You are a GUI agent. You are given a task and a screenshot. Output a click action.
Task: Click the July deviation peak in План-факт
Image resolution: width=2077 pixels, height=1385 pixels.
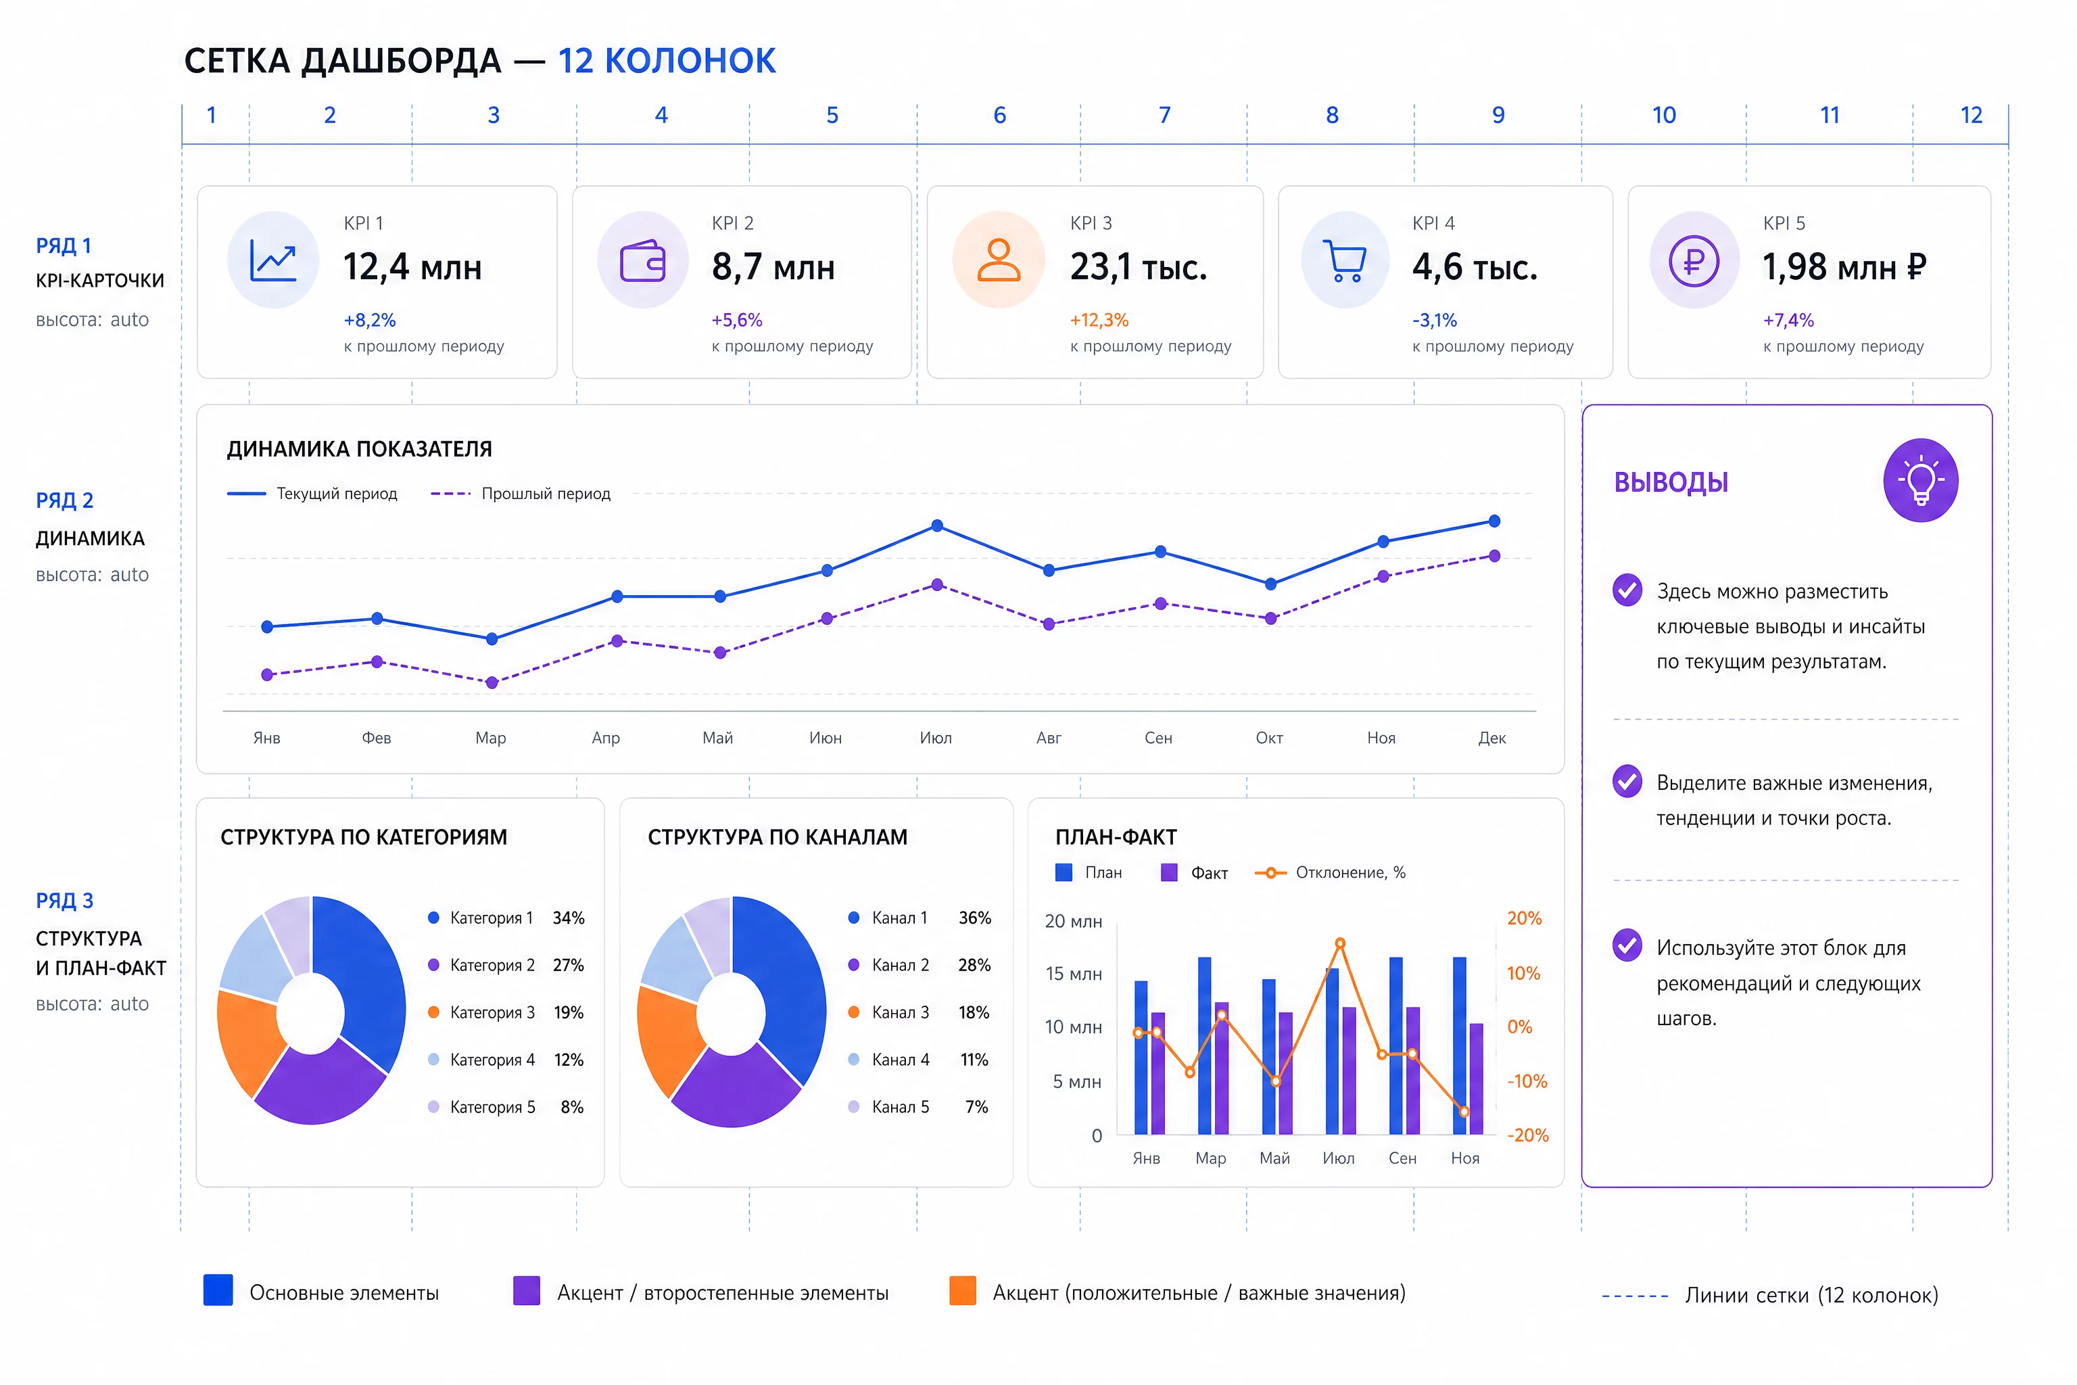pos(1339,943)
